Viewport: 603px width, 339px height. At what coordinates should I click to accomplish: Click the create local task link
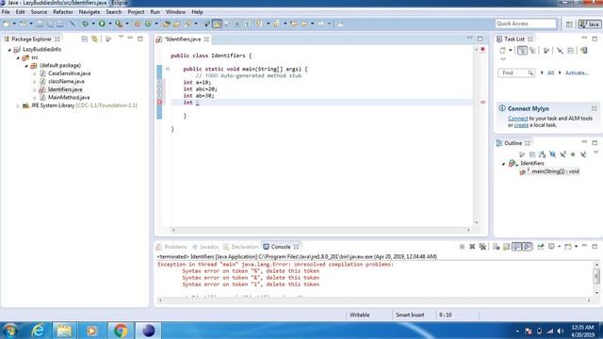pyautogui.click(x=521, y=125)
